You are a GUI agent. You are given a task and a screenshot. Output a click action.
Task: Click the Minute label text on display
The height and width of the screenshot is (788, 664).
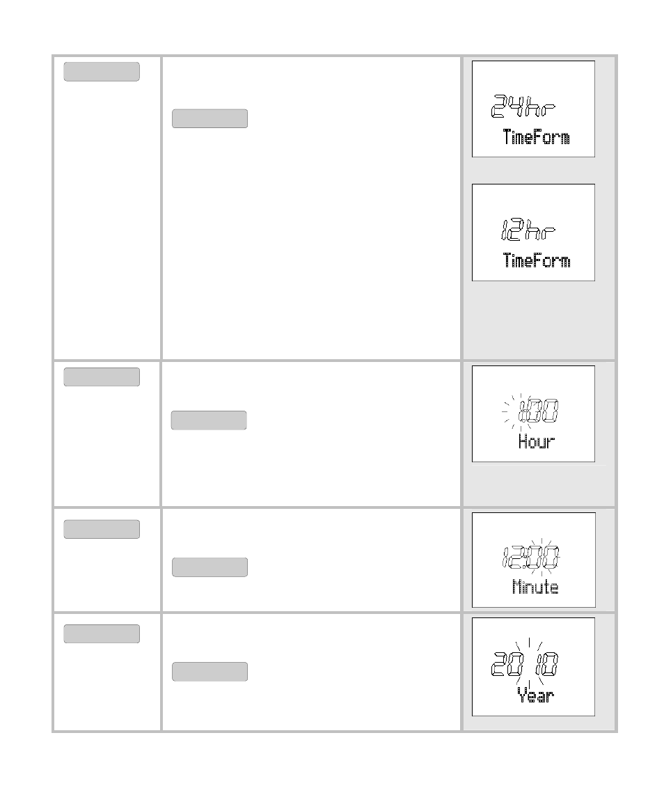tap(535, 587)
